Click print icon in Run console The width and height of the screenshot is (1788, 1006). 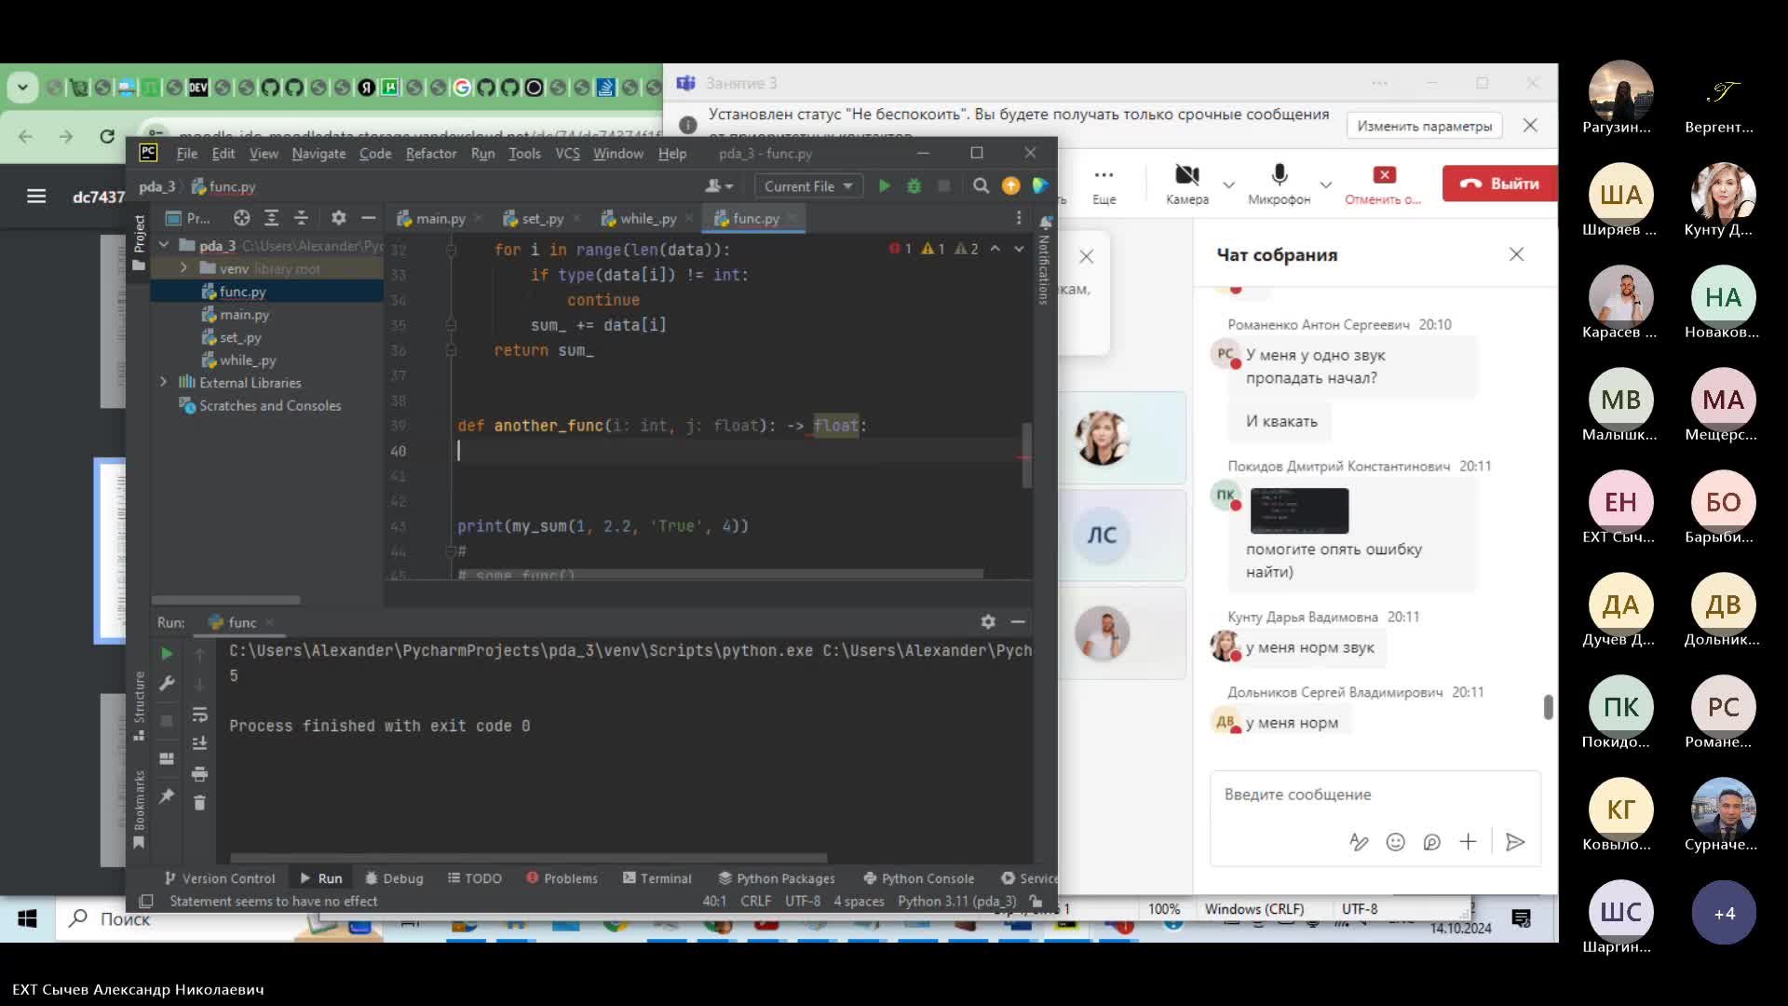(199, 773)
